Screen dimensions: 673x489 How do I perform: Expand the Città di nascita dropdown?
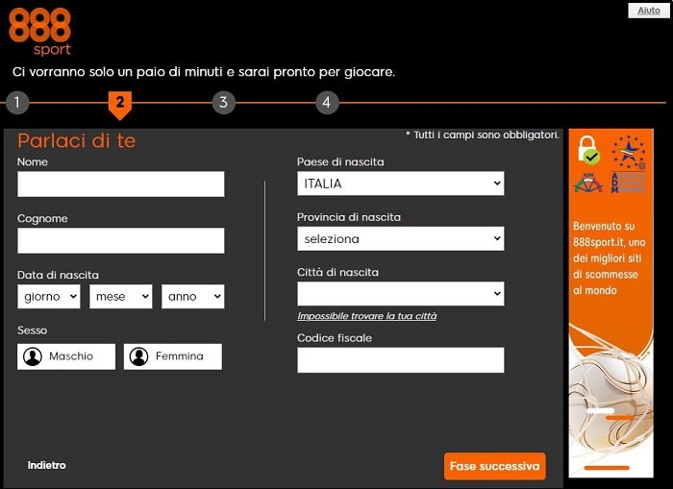tap(401, 294)
